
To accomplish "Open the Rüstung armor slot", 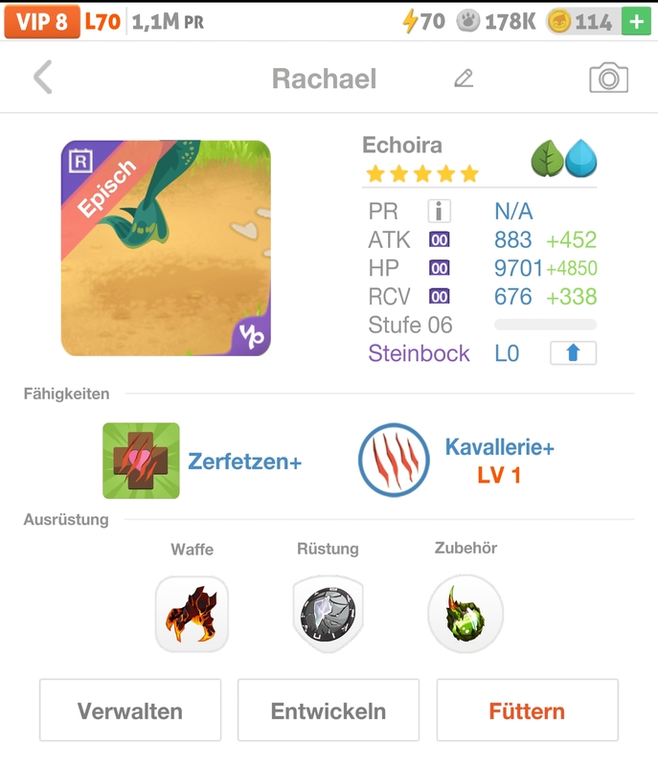I will (328, 614).
